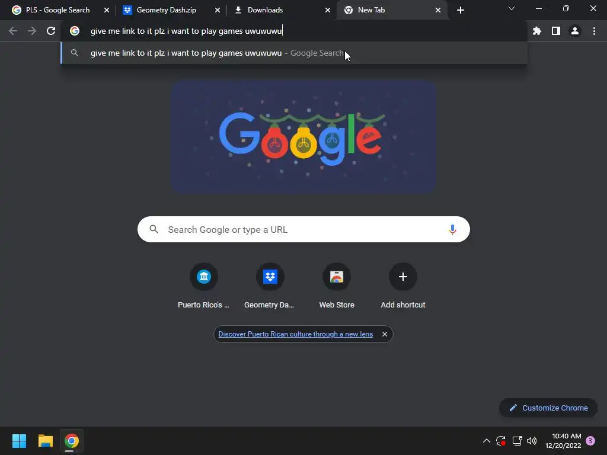
Task: Switch to PLS - Google Search tab
Action: pyautogui.click(x=57, y=10)
